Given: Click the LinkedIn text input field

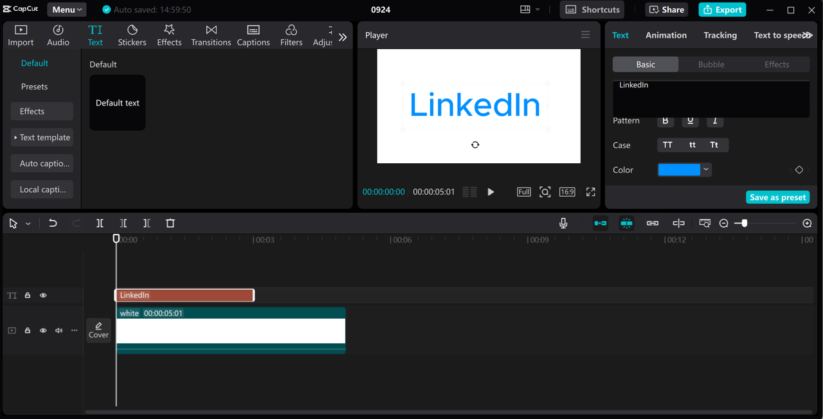Looking at the screenshot, I should (711, 98).
